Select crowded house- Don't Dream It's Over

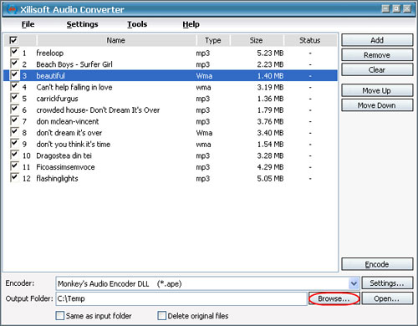coord(98,110)
